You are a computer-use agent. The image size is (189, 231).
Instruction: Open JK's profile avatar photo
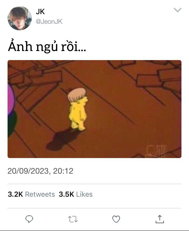coord(20,18)
